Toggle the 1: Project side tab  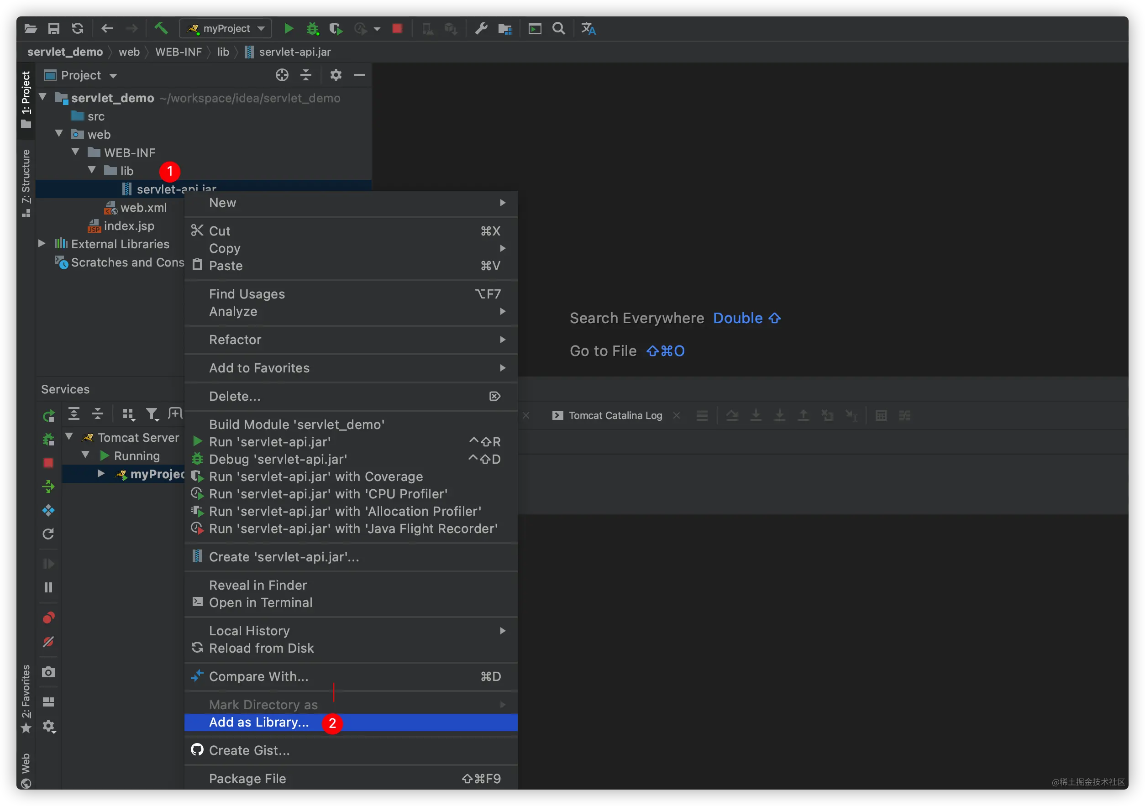pyautogui.click(x=26, y=99)
